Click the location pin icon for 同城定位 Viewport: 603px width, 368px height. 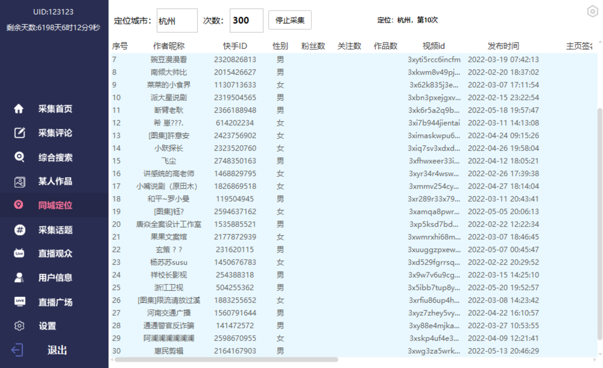click(x=19, y=205)
